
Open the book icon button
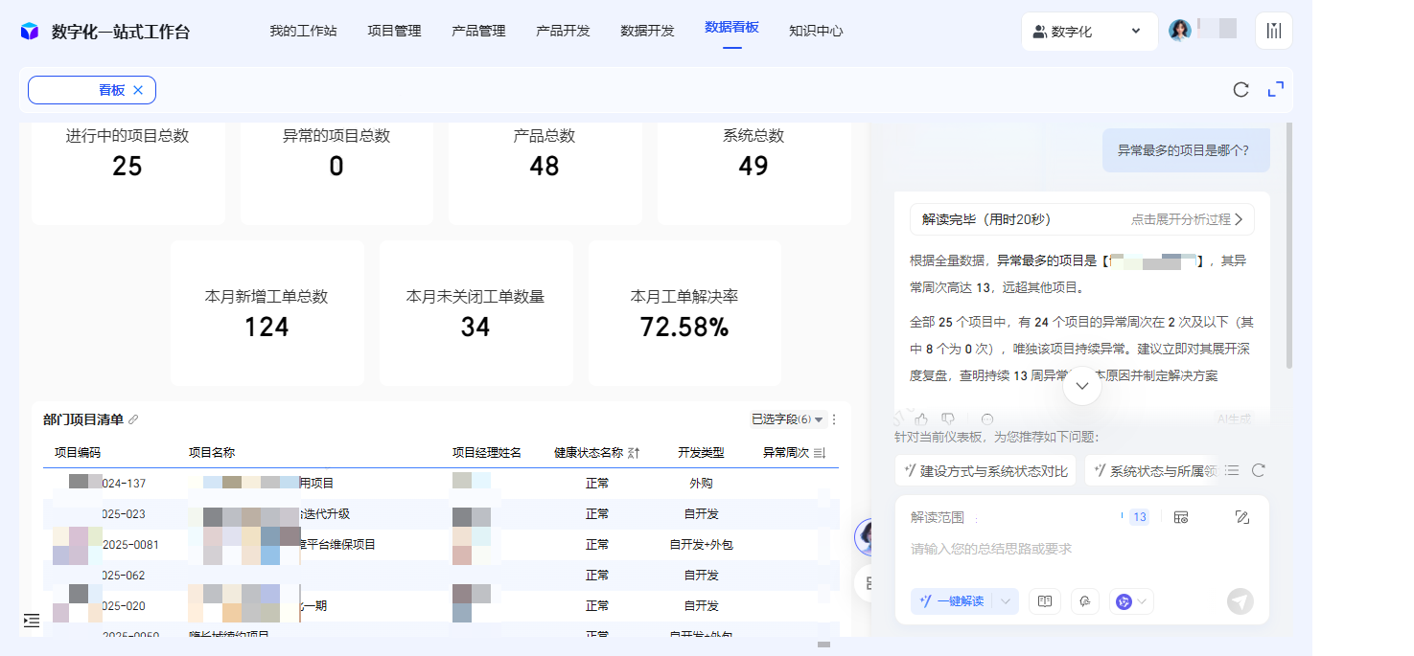pyautogui.click(x=1045, y=601)
